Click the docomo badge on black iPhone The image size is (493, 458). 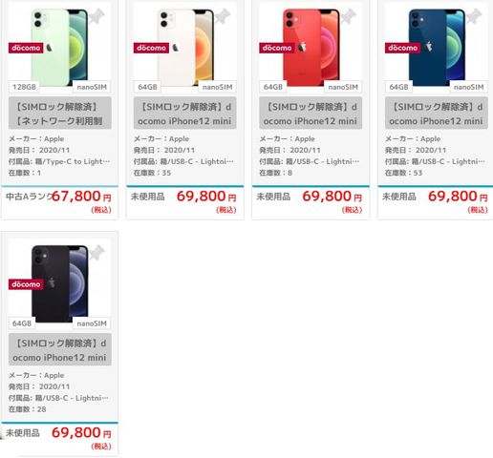point(26,284)
